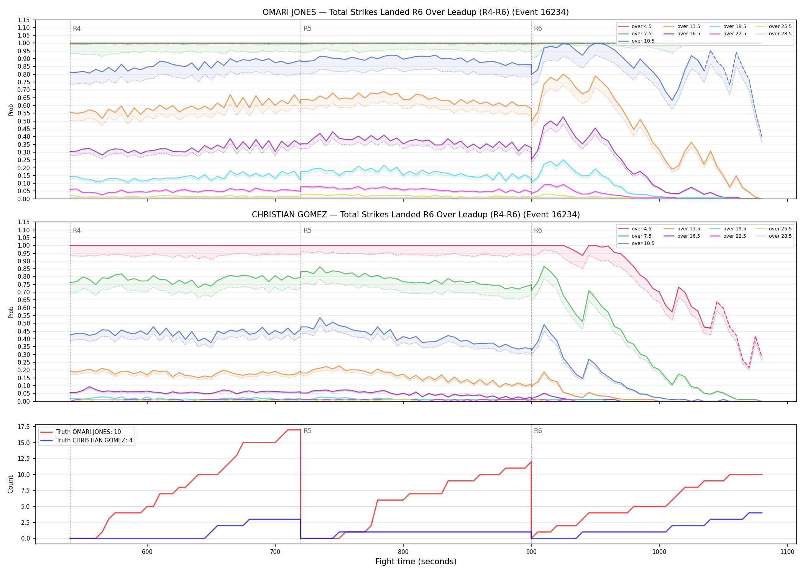Viewport: 805px width, 575px height.
Task: Click the R4 round marker in Christian Gomez chart
Action: 77,230
